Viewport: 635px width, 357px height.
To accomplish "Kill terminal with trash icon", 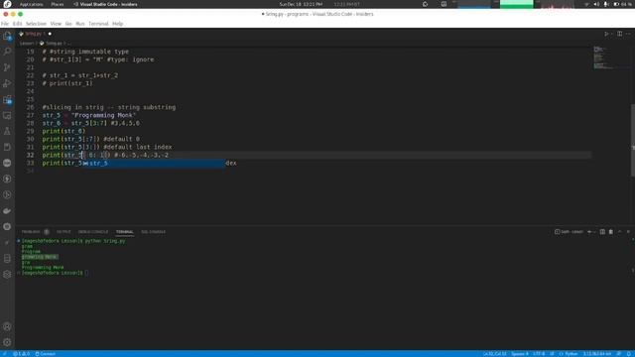I will pos(611,232).
